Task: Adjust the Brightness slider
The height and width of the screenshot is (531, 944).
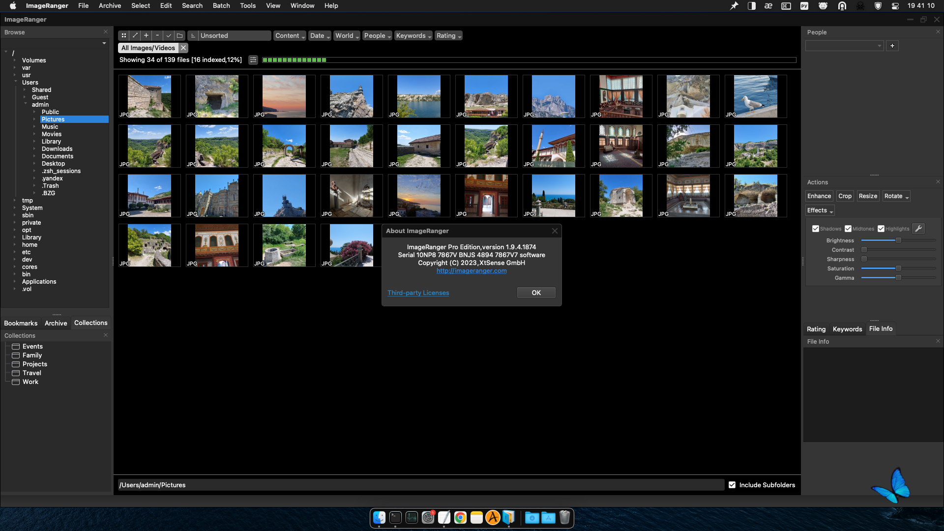Action: point(899,240)
